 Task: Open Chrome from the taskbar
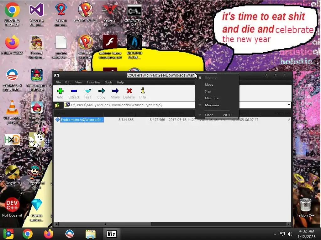[28, 234]
